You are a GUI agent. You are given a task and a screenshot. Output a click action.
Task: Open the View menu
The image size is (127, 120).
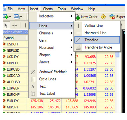click(21, 9)
